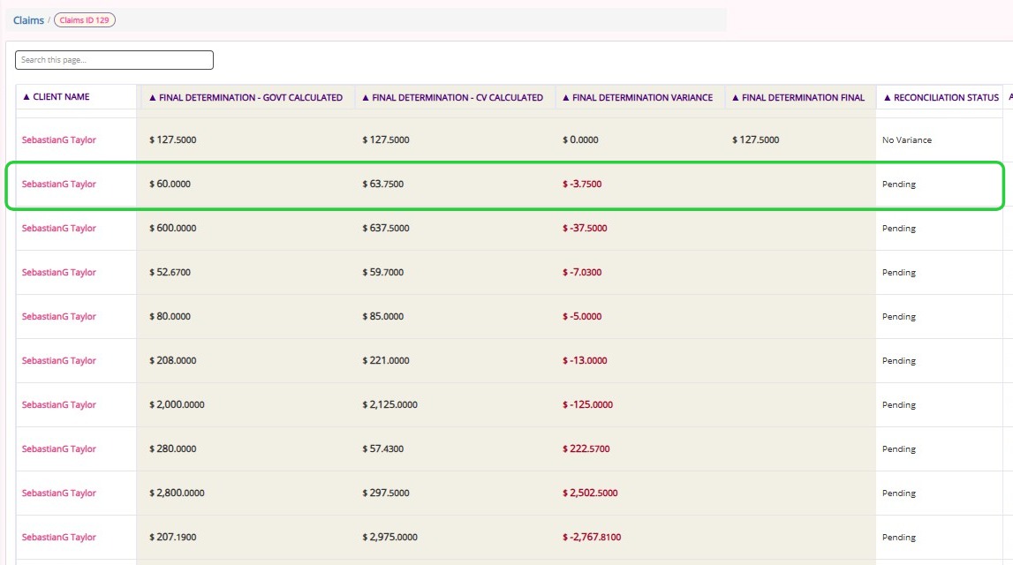Click the $ 57.4300 CV calculated cell
Viewport: 1013px width, 565px height.
383,448
